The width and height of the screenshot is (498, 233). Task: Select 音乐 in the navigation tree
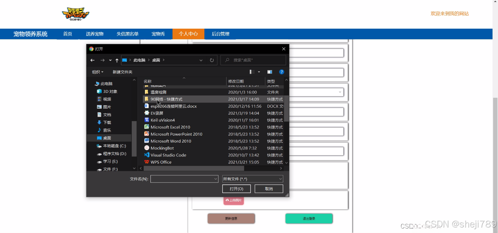(107, 130)
